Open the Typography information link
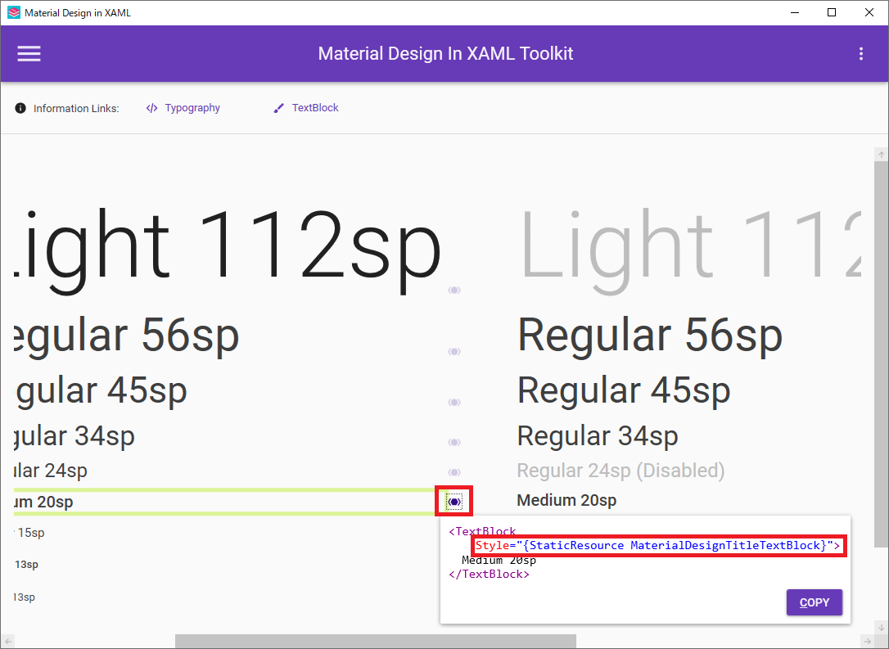The width and height of the screenshot is (889, 649). coord(192,108)
